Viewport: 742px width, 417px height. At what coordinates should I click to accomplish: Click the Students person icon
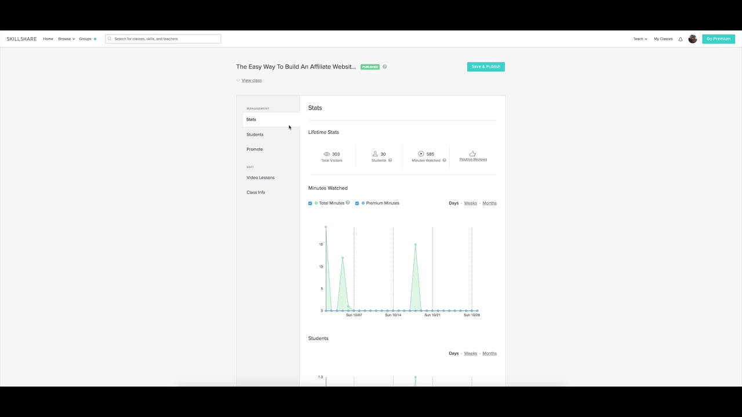[375, 154]
